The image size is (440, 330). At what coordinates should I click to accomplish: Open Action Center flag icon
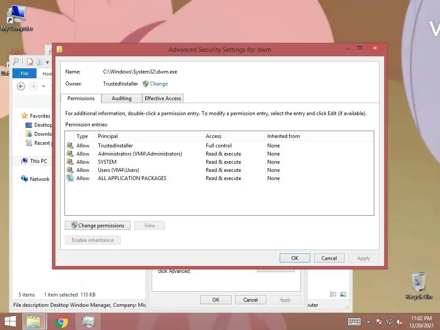point(379,322)
